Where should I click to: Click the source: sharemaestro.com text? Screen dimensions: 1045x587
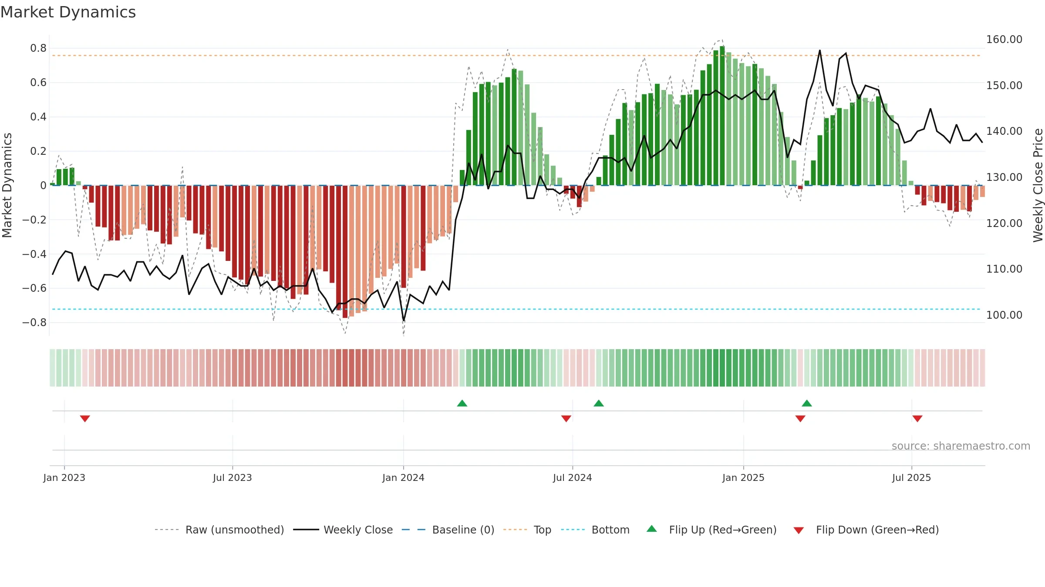click(961, 446)
